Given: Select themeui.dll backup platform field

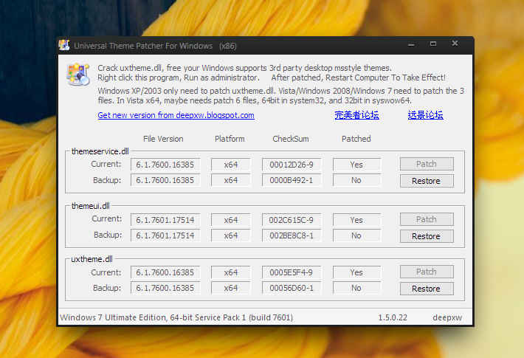Looking at the screenshot, I should click(230, 235).
